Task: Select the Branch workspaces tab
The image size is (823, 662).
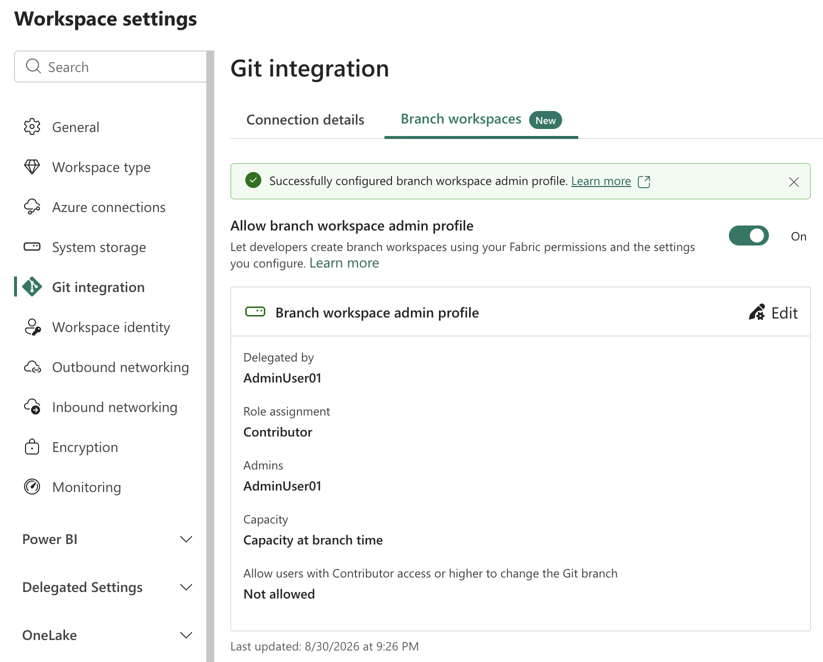Action: pyautogui.click(x=481, y=120)
